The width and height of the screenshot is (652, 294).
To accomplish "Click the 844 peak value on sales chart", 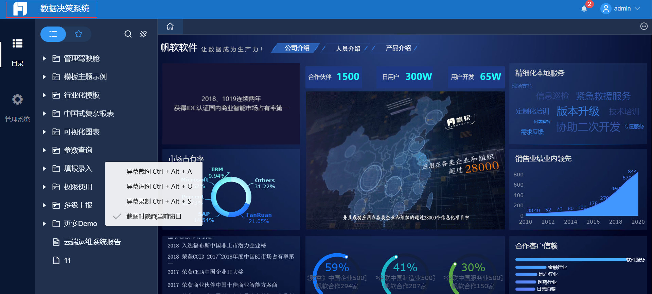I will point(632,172).
